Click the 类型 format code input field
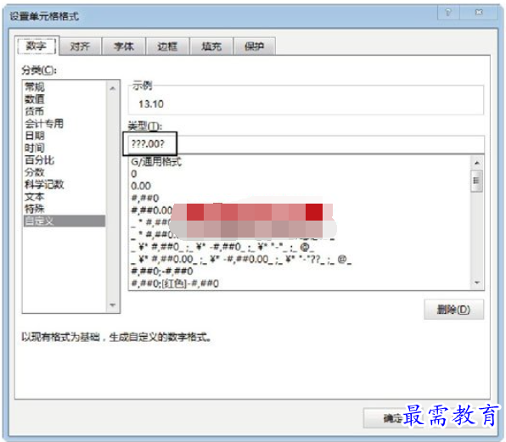Screen dimensions: 506x442 tap(306, 144)
